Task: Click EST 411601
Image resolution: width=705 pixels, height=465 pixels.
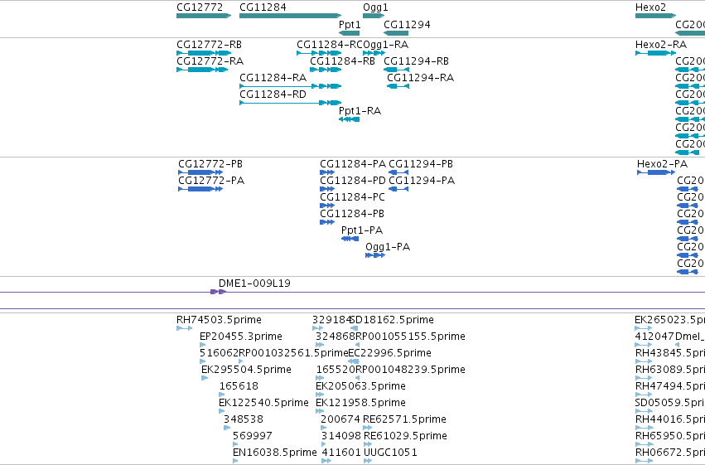Action: 326,461
